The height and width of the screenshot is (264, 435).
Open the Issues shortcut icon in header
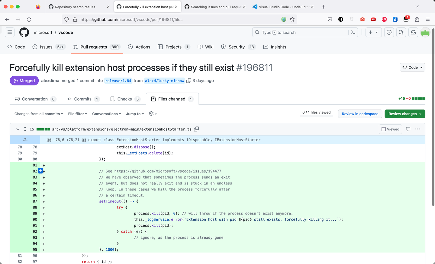coord(389,32)
